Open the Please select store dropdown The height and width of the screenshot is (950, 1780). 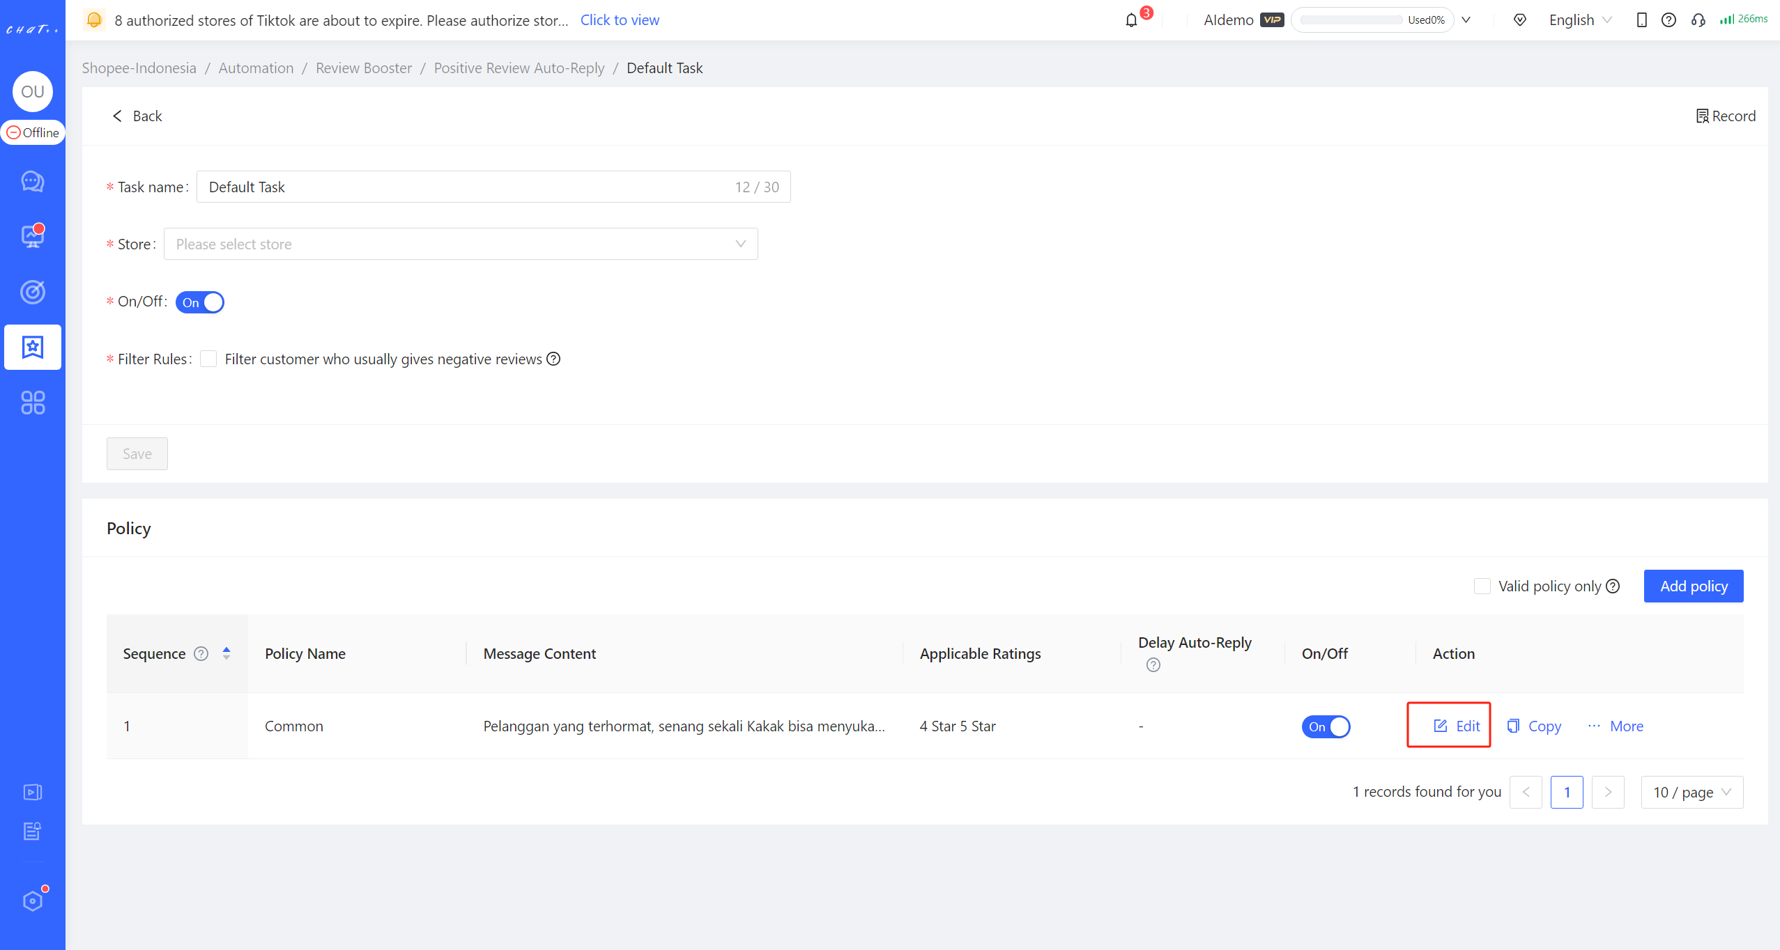click(461, 244)
